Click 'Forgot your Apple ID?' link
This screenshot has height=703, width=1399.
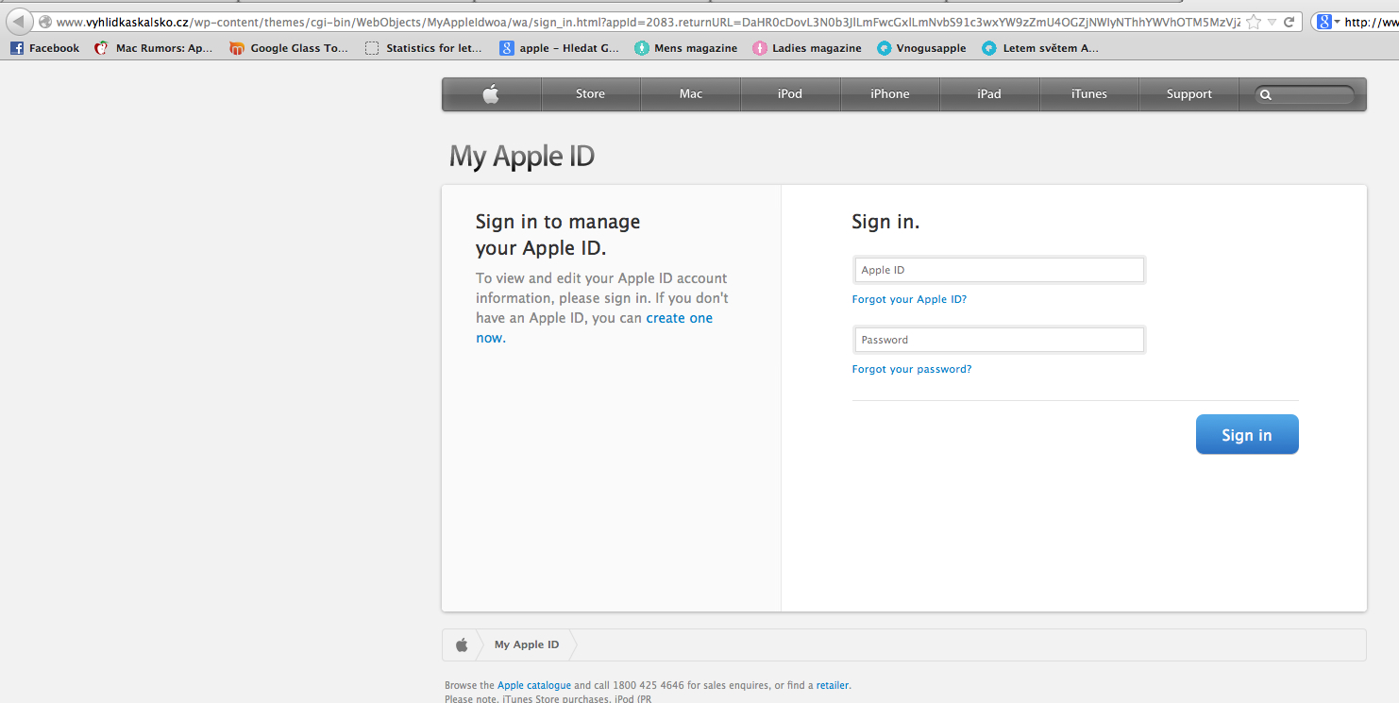[x=909, y=299]
